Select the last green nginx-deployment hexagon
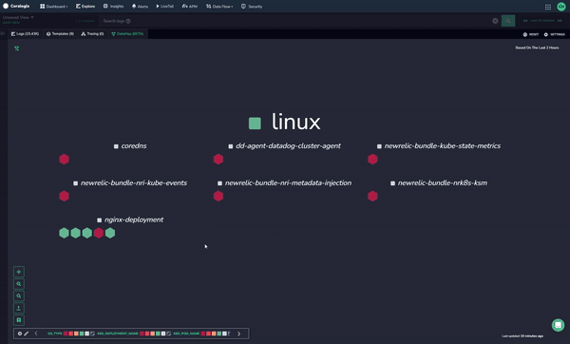Screen dimensions: 570x344 110,233
